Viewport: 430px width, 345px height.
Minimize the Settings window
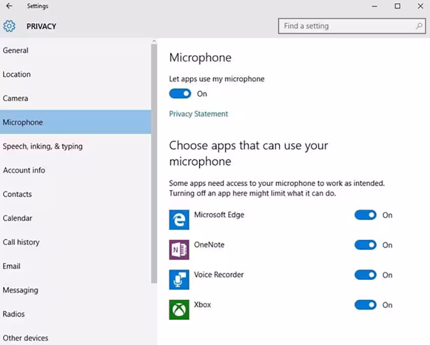[374, 6]
